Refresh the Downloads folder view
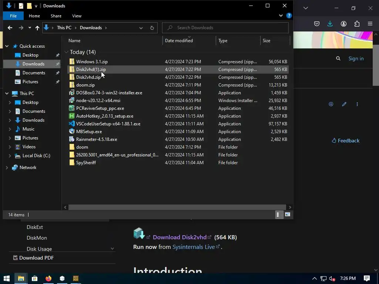The width and height of the screenshot is (379, 284). 152,28
